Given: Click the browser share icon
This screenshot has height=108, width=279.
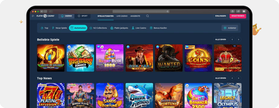Looking at the screenshot, I should pyautogui.click(x=232, y=11).
